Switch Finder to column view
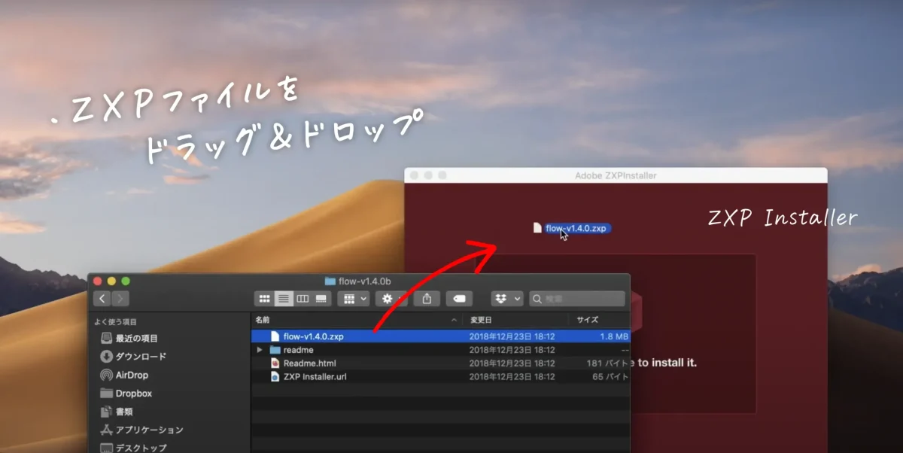903x453 pixels. click(303, 299)
